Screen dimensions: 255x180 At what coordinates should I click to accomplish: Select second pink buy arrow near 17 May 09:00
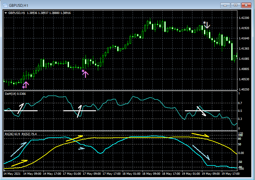[x=85, y=74]
